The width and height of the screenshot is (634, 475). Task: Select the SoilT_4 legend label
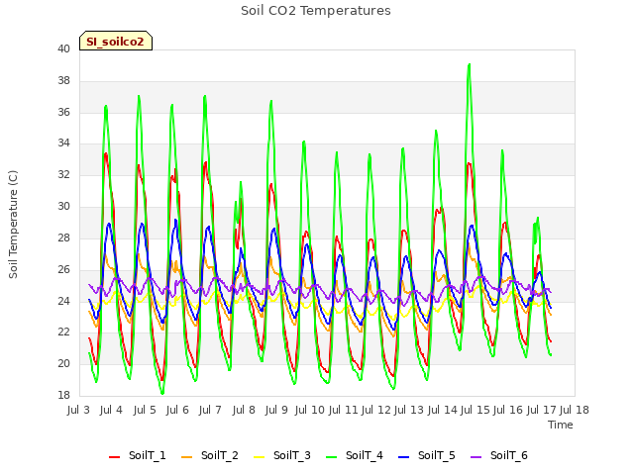point(365,455)
